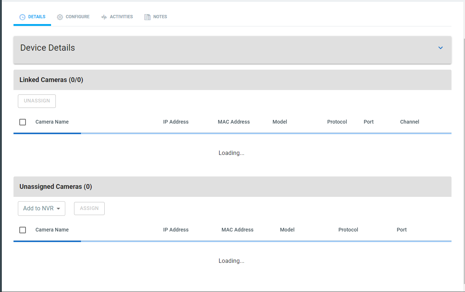Open the Add to NVR dropdown

42,209
